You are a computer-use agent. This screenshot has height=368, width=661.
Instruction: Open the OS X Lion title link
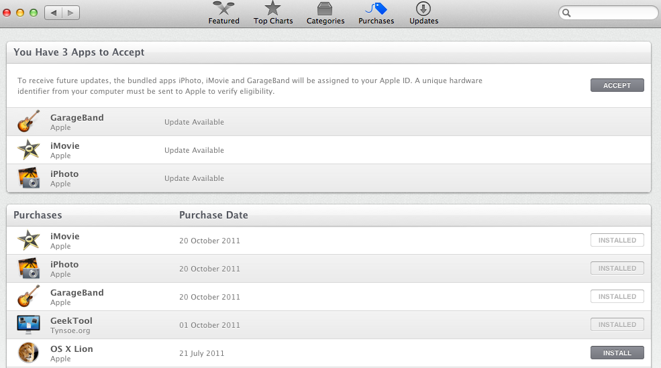tap(71, 349)
